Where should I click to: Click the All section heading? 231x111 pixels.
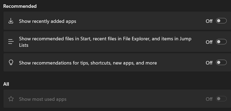point(6,84)
